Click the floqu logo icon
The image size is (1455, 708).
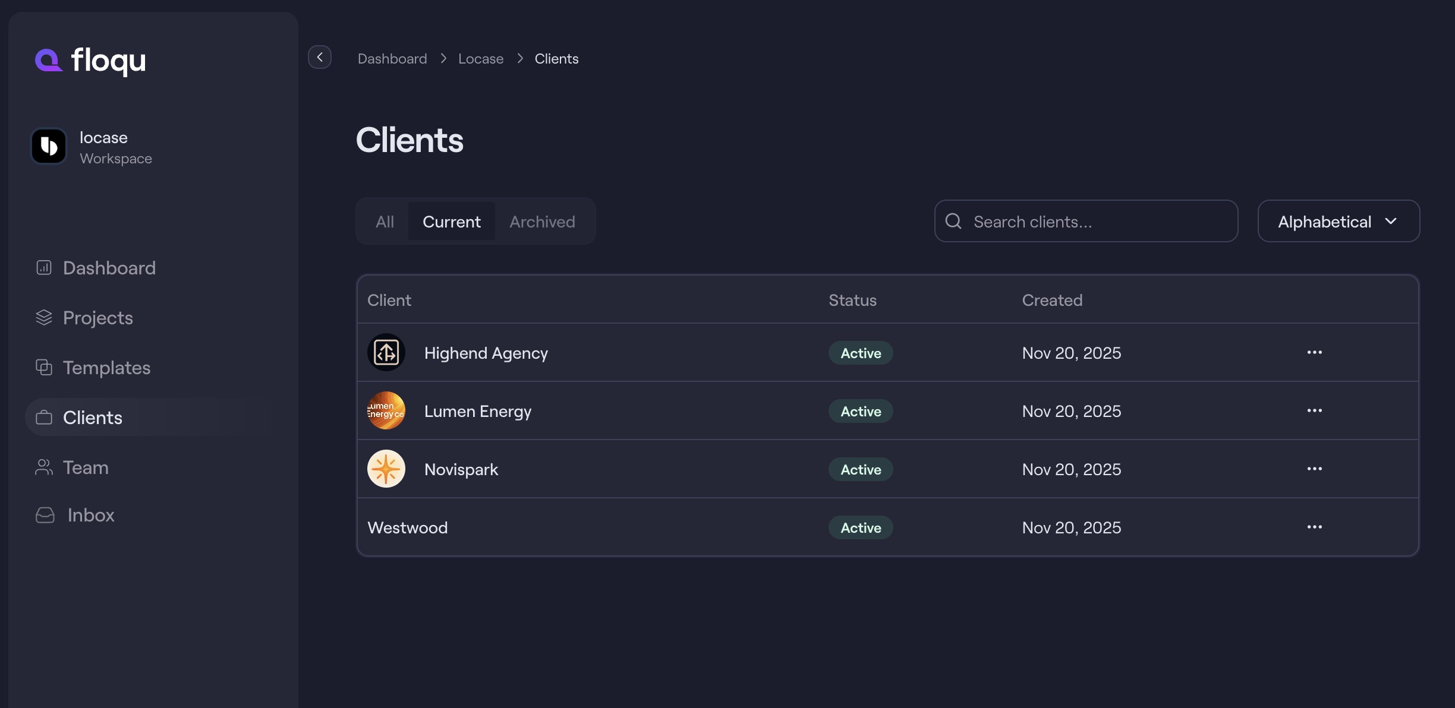coord(49,60)
